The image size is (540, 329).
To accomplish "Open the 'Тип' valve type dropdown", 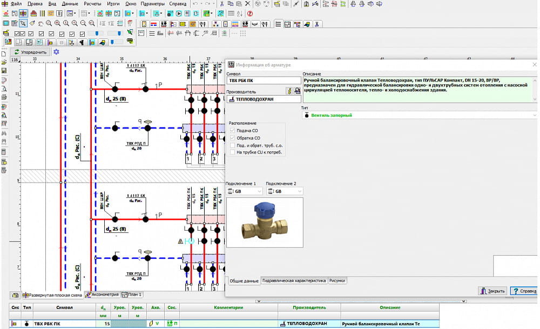I will tap(534, 115).
